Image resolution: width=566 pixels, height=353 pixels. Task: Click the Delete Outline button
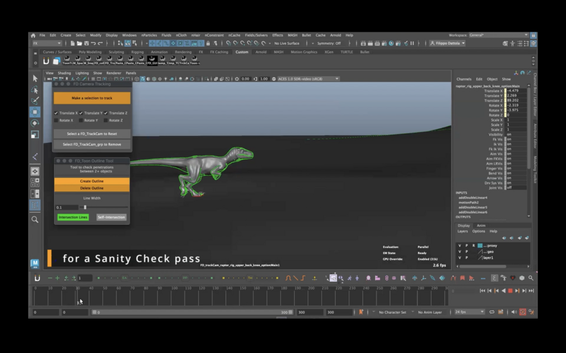tap(92, 188)
